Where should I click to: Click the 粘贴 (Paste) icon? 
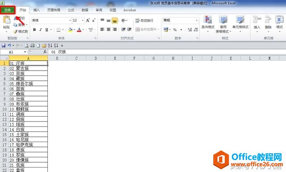point(7,20)
